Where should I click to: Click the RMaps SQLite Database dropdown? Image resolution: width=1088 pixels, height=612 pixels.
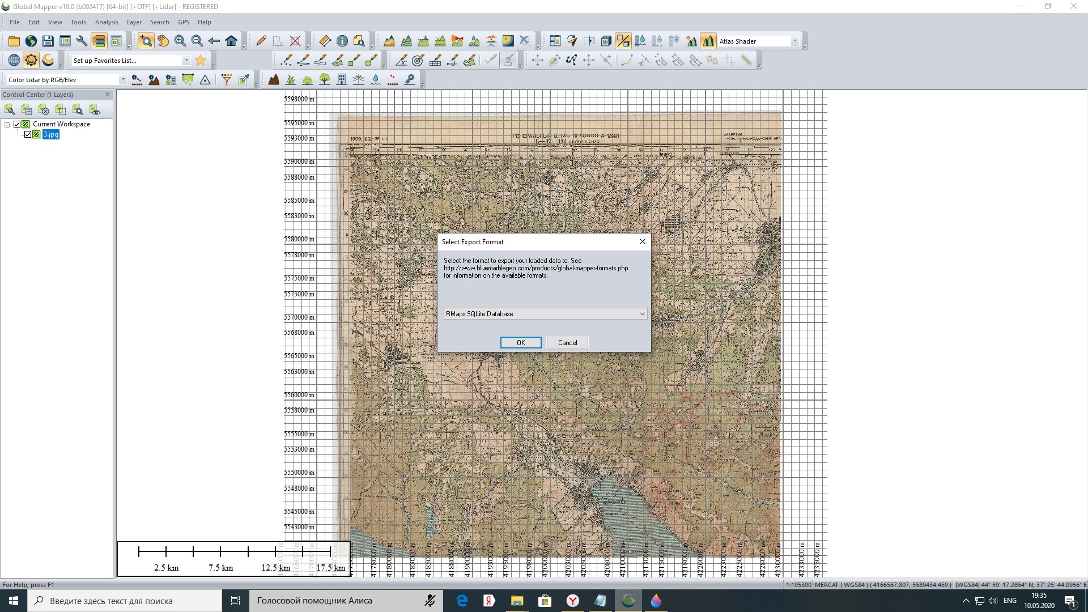coord(543,313)
